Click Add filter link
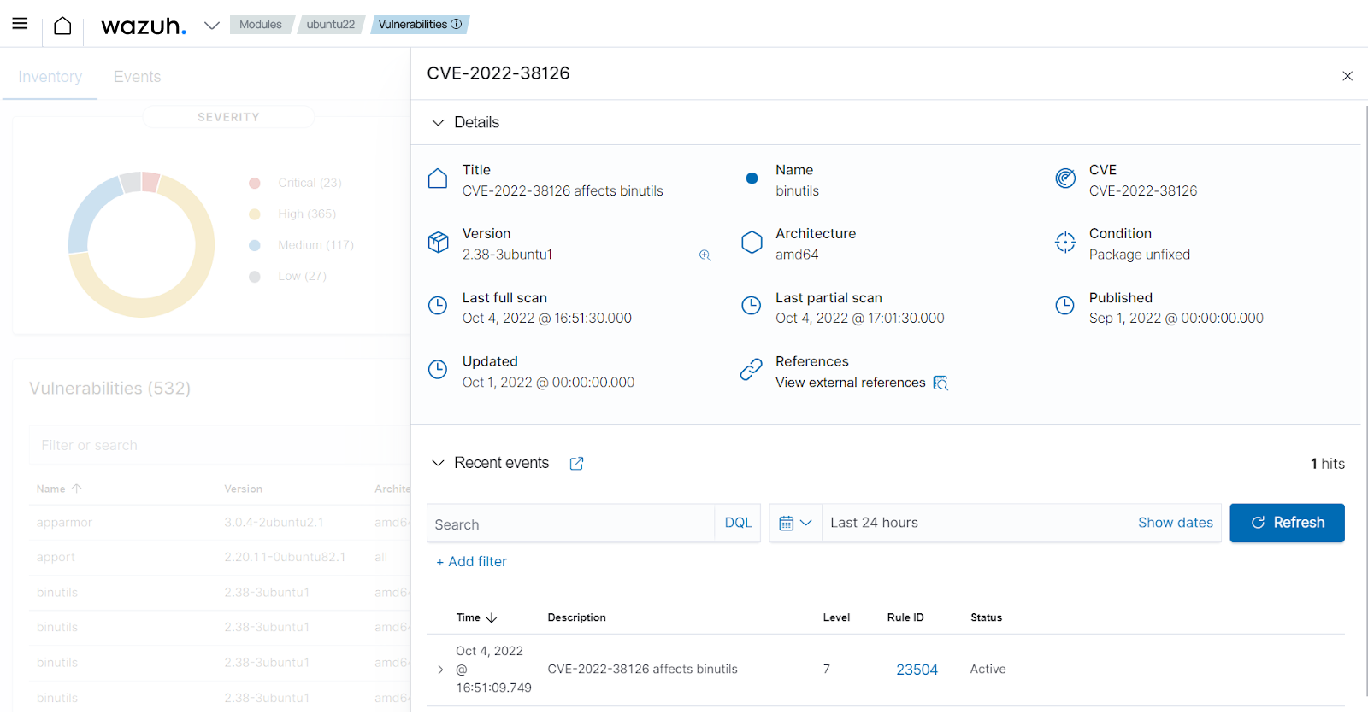1368x714 pixels. (x=471, y=561)
